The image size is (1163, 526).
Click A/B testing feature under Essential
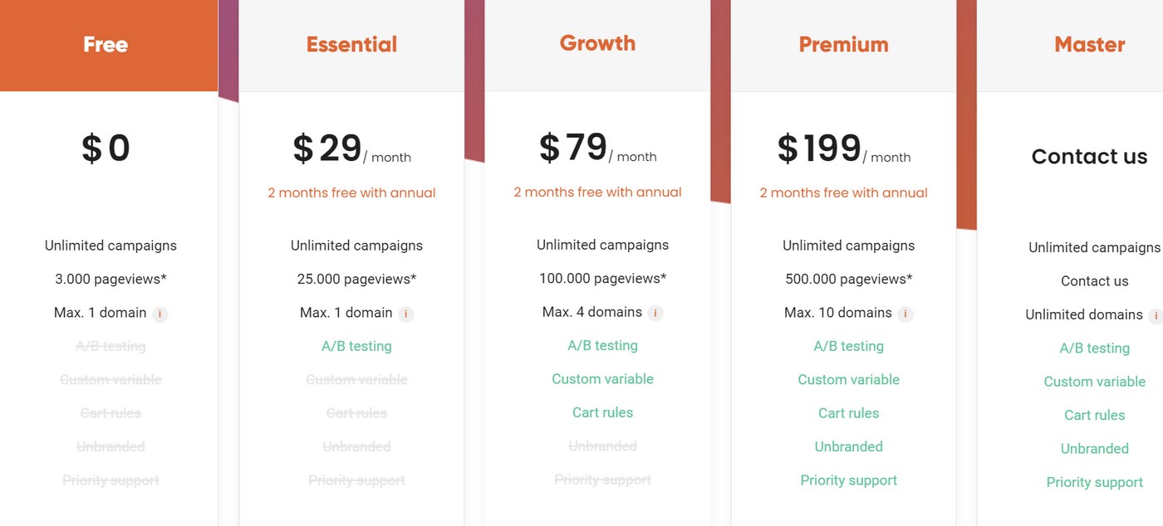[x=356, y=346]
